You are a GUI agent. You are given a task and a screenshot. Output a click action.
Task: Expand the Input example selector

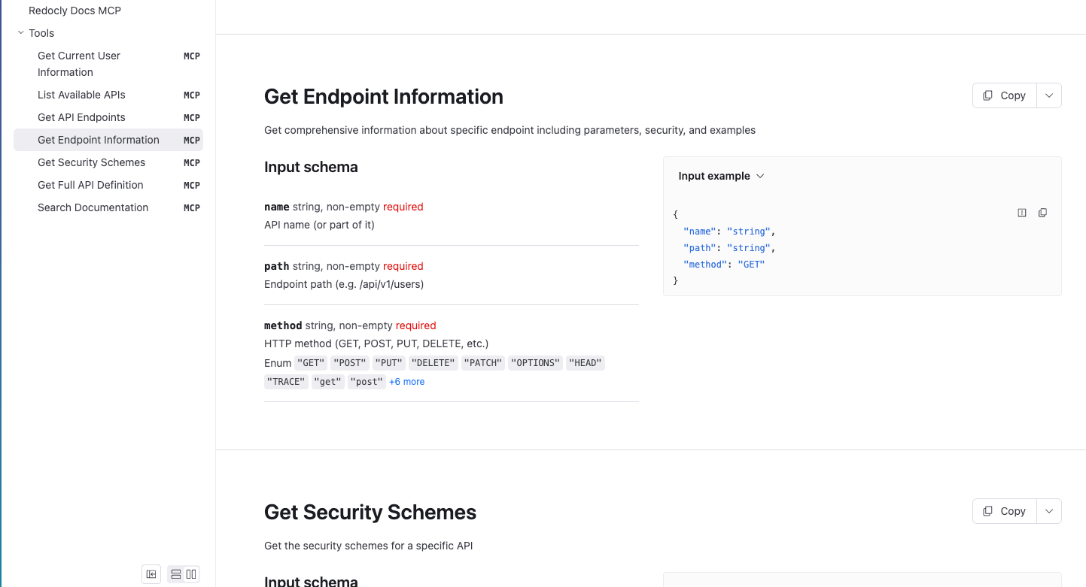pyautogui.click(x=721, y=176)
